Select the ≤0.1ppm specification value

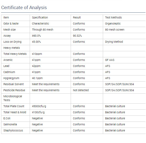click(x=37, y=78)
